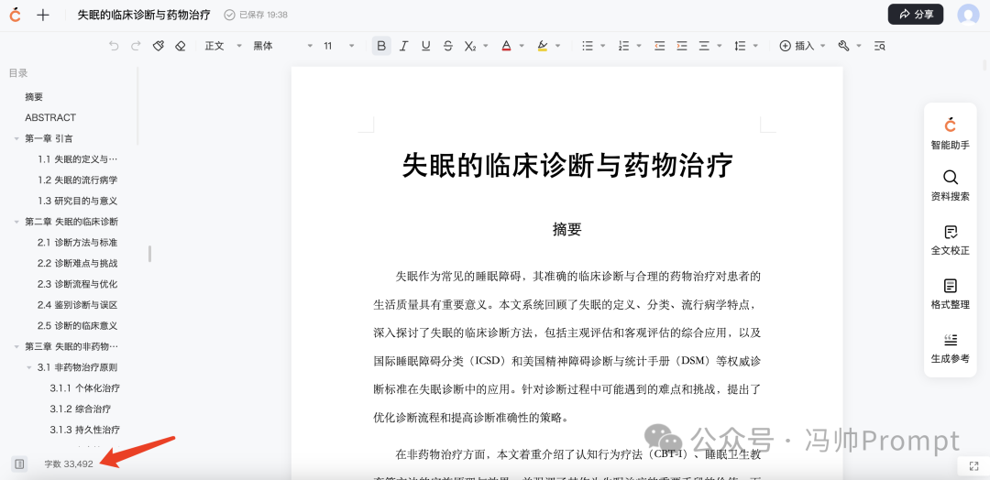The height and width of the screenshot is (480, 990).
Task: Open the 正文 paragraph style dropdown
Action: coord(223,46)
